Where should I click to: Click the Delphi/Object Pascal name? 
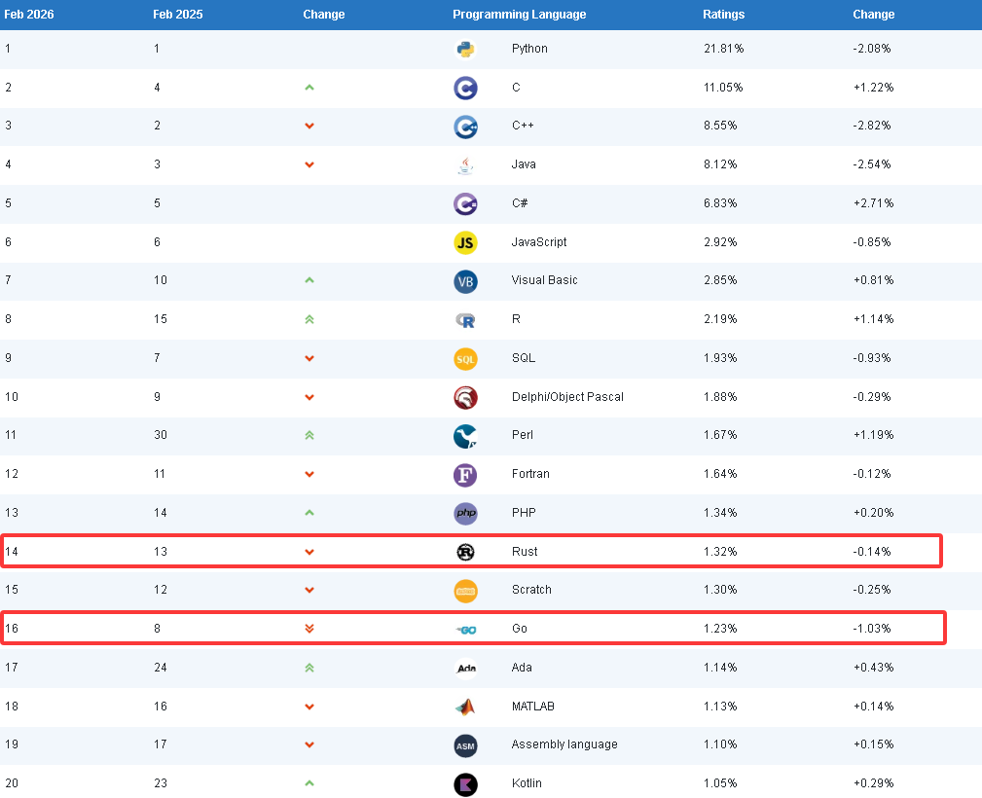coord(567,396)
